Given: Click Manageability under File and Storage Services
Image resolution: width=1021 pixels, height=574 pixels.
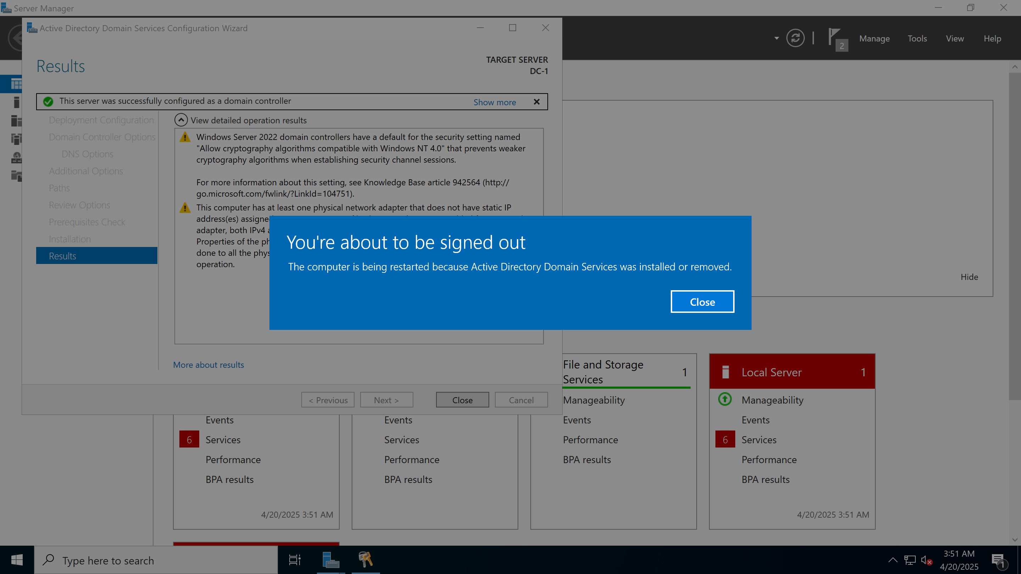Looking at the screenshot, I should pos(593,400).
